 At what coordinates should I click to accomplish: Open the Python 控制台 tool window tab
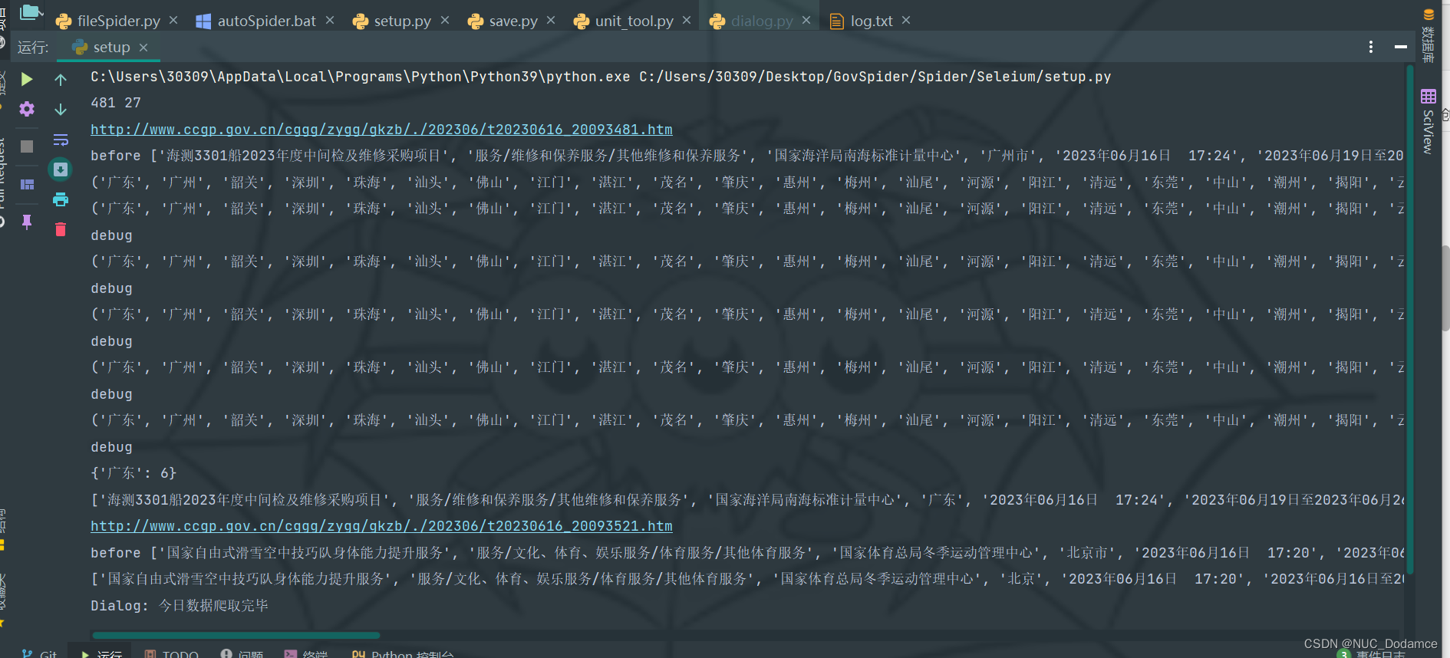pos(403,653)
